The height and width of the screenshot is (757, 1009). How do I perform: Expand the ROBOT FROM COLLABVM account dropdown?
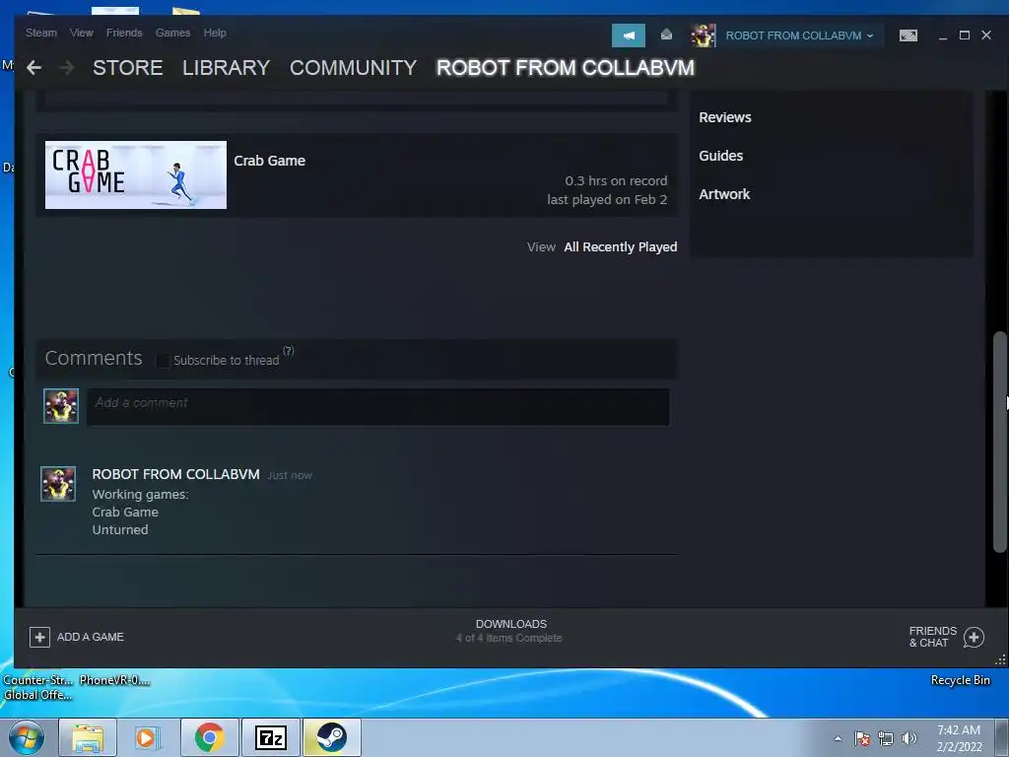click(x=799, y=35)
